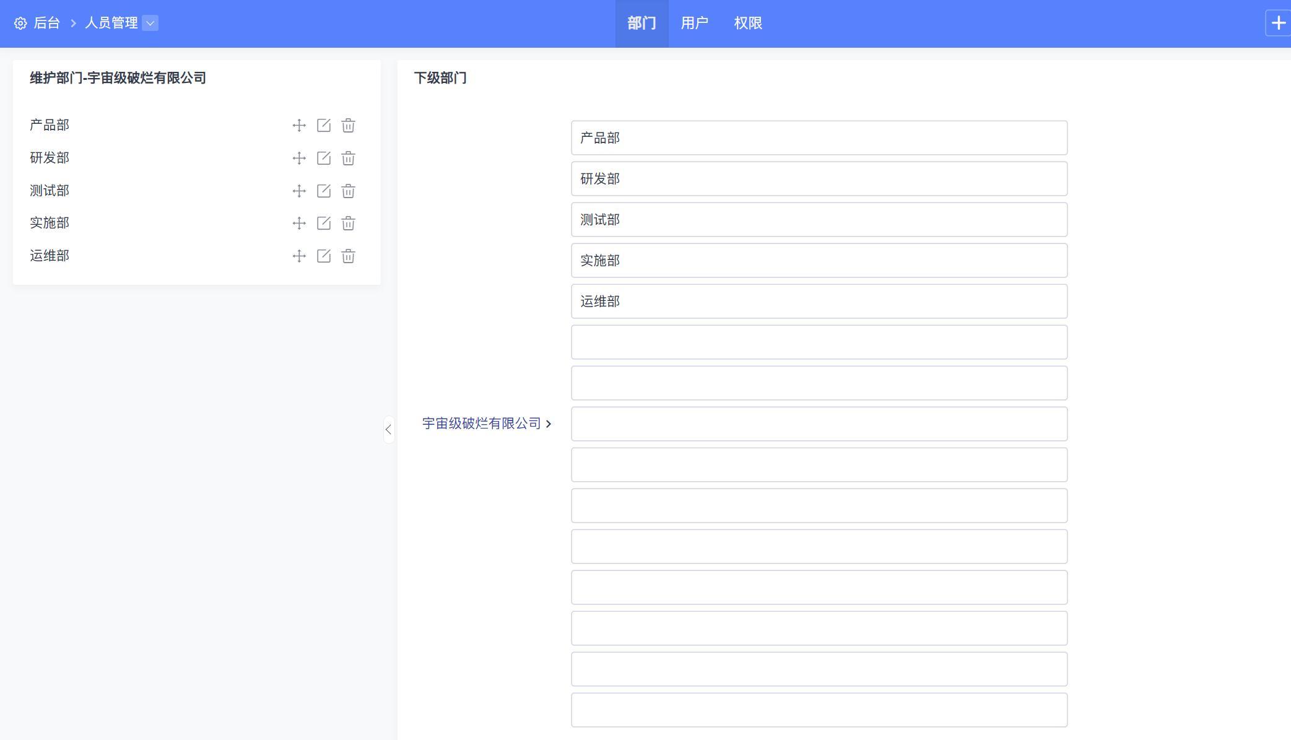Click the trash icon next to 运维部
The width and height of the screenshot is (1291, 740).
click(x=347, y=256)
